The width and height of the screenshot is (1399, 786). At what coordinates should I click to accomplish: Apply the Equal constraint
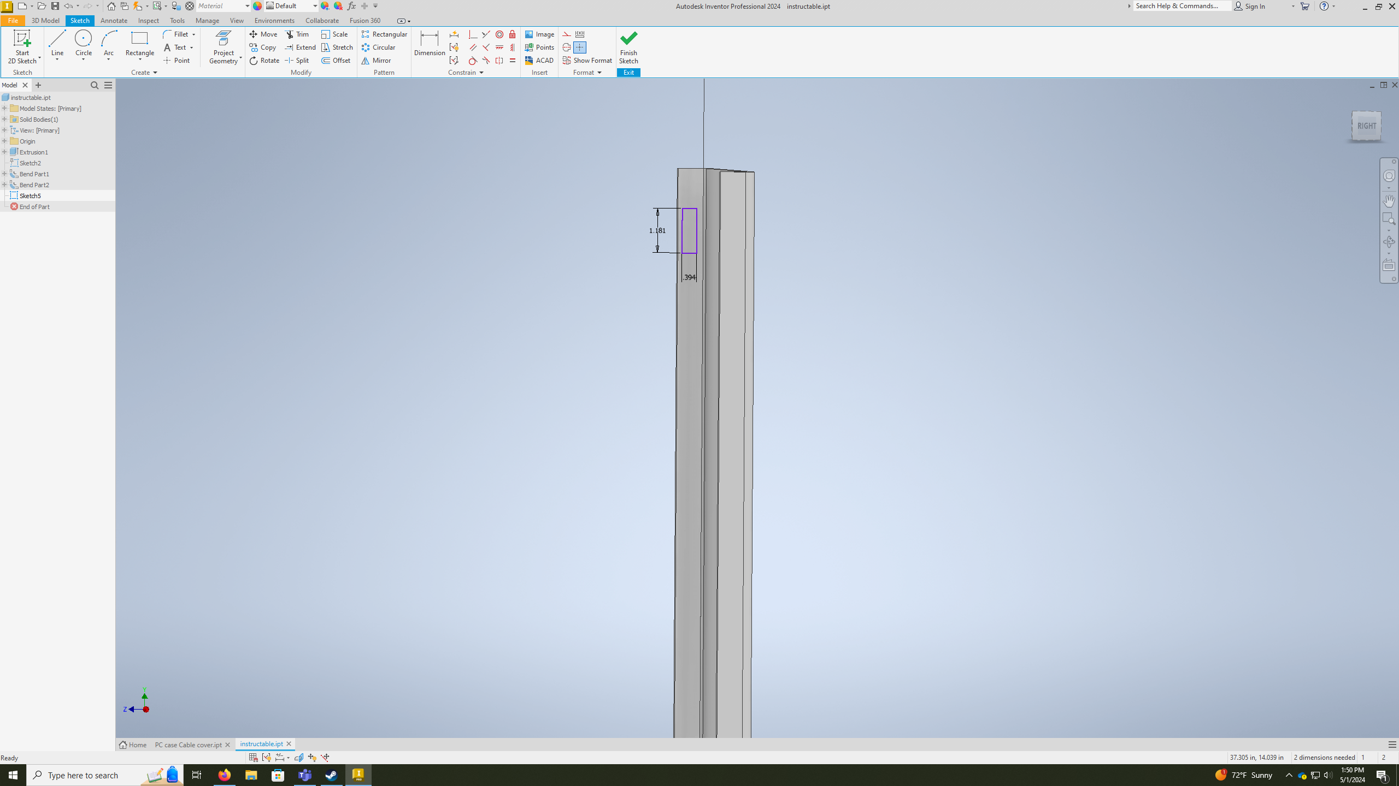[x=513, y=60]
